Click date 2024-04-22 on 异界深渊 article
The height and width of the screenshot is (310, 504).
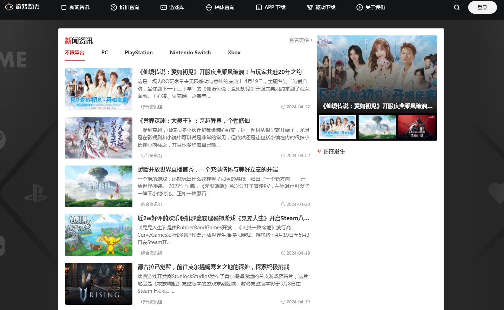coord(298,156)
